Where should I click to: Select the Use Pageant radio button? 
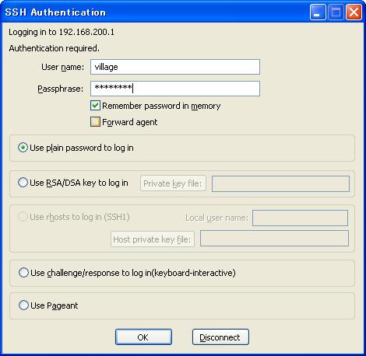pos(23,305)
